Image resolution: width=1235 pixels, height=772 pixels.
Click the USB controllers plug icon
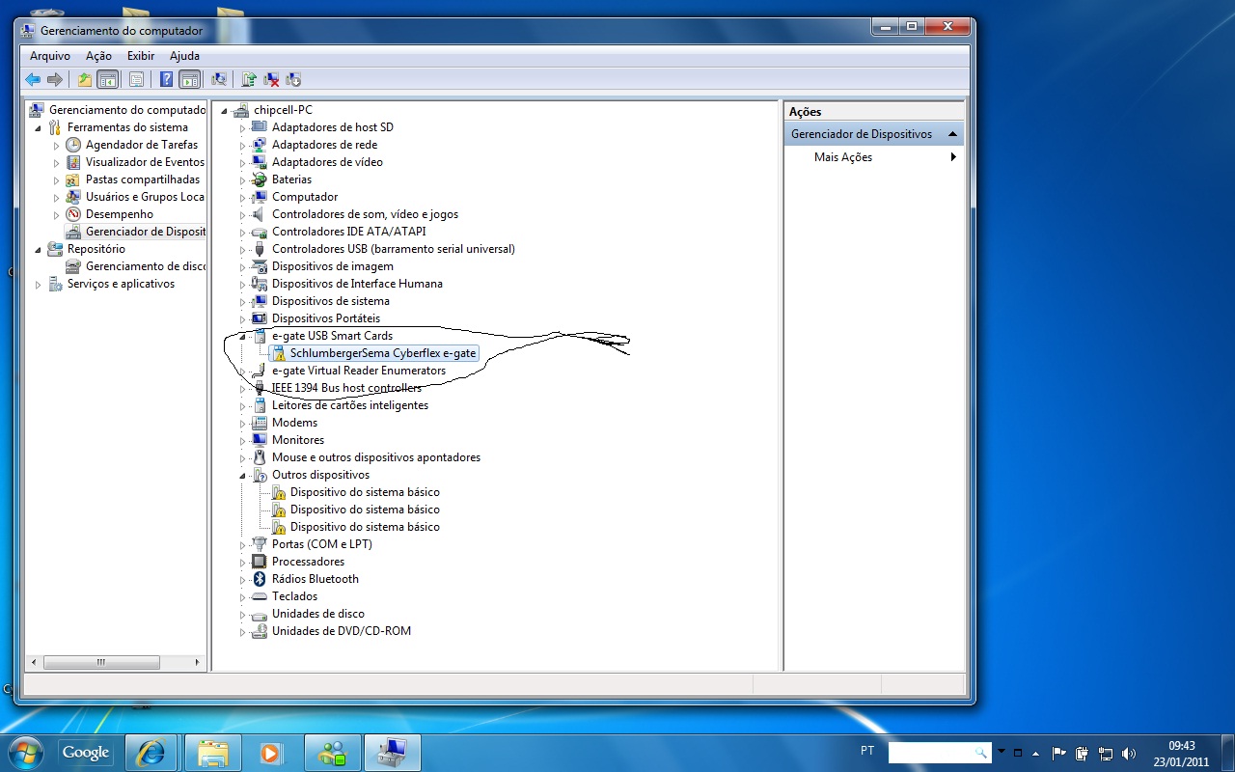tap(259, 249)
